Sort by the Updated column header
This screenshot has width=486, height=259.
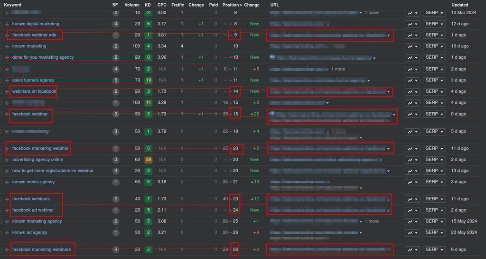459,5
